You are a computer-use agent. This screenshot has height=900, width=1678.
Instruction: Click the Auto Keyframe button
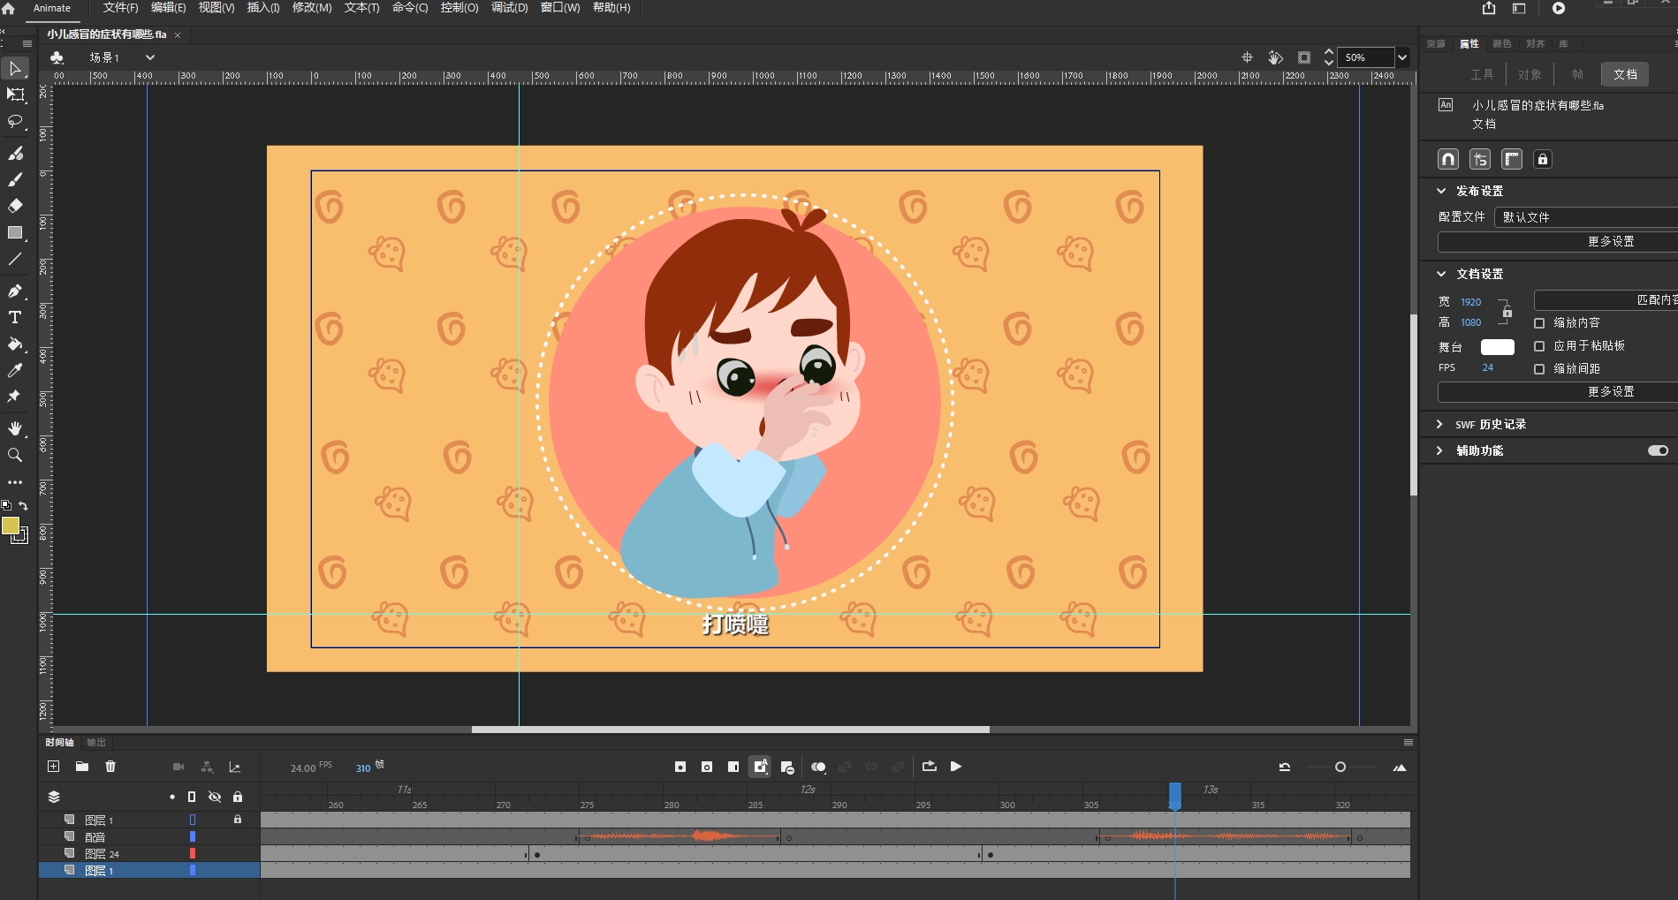(760, 767)
